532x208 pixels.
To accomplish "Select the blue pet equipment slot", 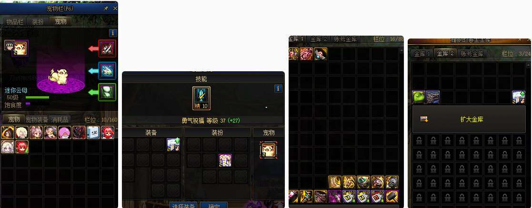I will pyautogui.click(x=107, y=71).
